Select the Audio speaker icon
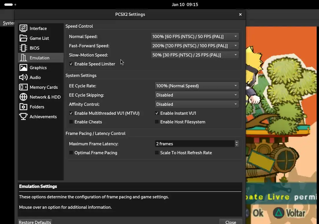The height and width of the screenshot is (224, 319). 23,77
